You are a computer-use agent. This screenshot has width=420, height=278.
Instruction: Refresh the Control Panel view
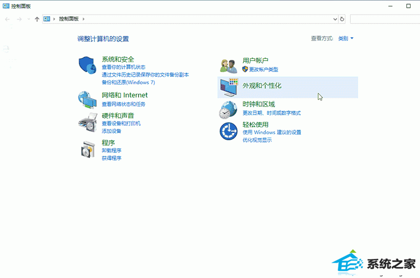point(342,19)
